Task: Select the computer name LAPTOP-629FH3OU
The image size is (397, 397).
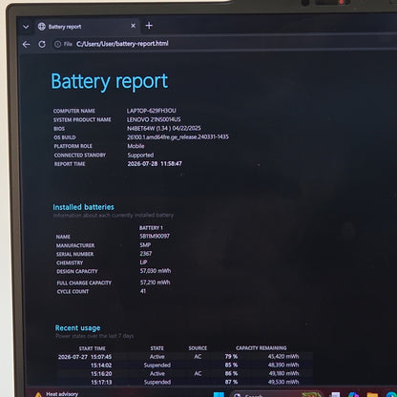Action: coord(152,111)
